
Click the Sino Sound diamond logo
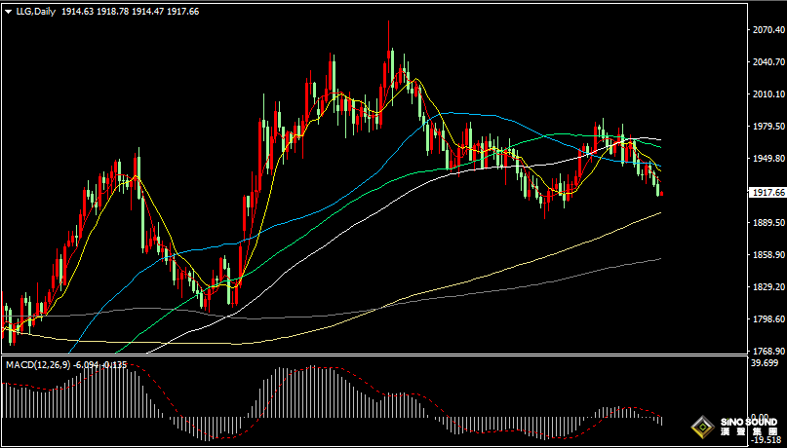700,429
